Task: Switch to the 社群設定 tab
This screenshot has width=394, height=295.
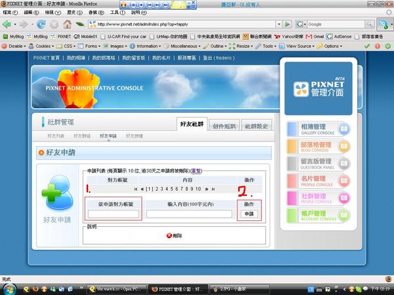Action: 256,126
